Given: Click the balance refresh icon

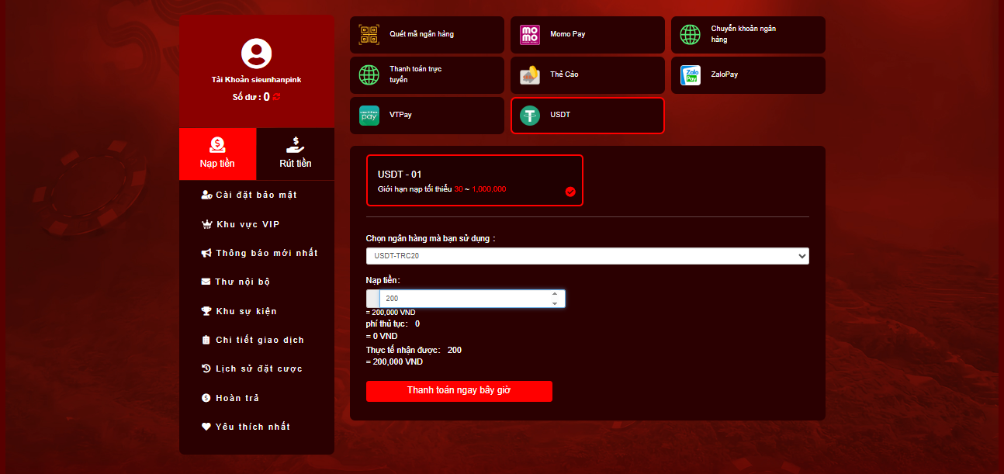Looking at the screenshot, I should [x=276, y=97].
